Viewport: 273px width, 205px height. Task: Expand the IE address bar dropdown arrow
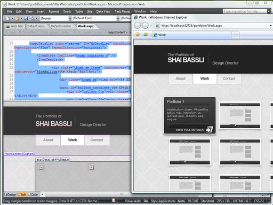click(271, 26)
